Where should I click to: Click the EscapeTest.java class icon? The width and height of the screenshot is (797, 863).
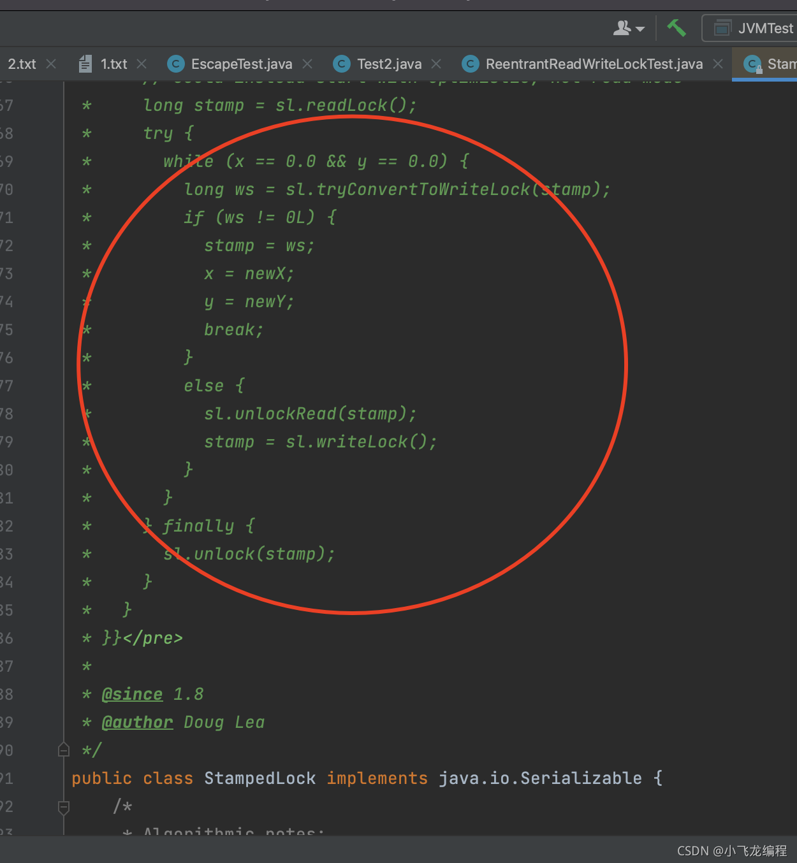(x=175, y=64)
